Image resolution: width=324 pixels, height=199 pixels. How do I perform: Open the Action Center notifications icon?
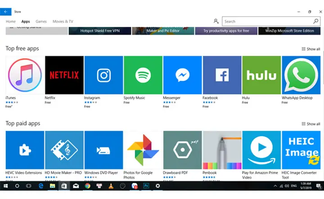[319, 186]
